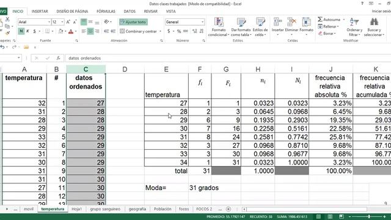This screenshot has height=220, width=391.
Task: Open Estilos de celda gallery
Action: click(260, 27)
